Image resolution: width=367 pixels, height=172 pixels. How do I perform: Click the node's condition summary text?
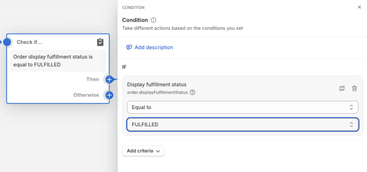pos(53,61)
